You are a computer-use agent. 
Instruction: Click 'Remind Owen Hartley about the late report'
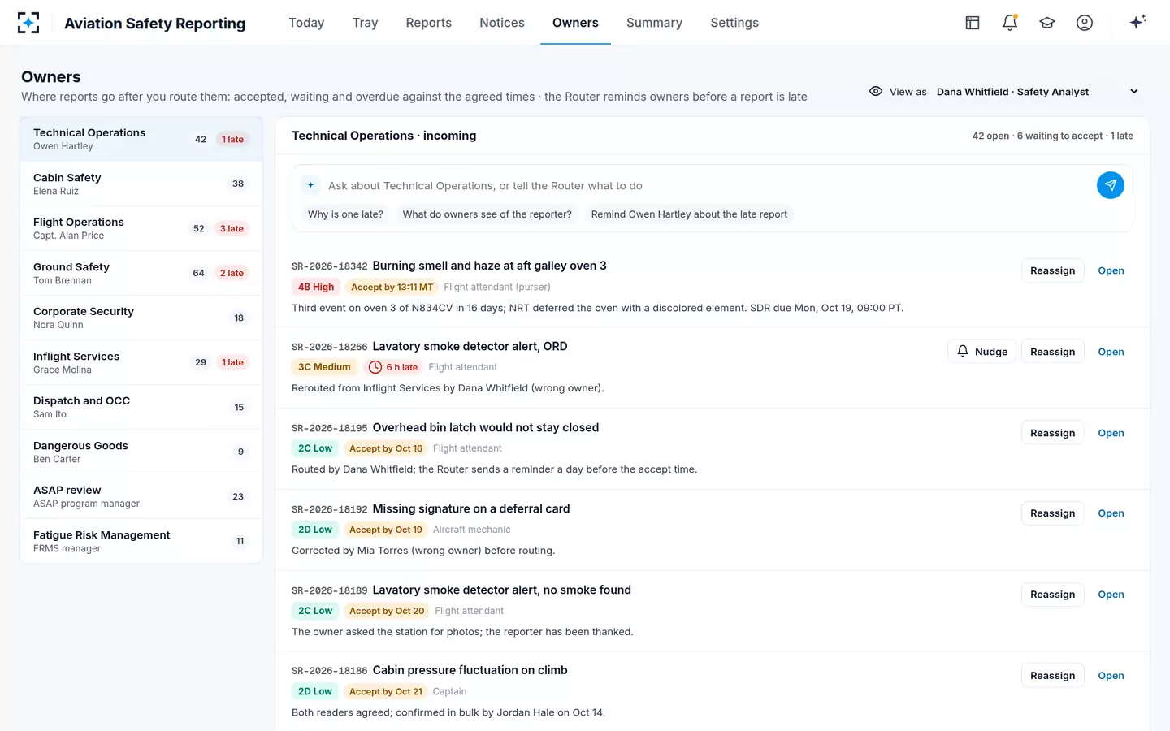(x=689, y=214)
